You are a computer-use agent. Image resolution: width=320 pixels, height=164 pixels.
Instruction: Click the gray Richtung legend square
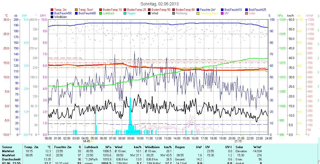pyautogui.click(x=174, y=13)
